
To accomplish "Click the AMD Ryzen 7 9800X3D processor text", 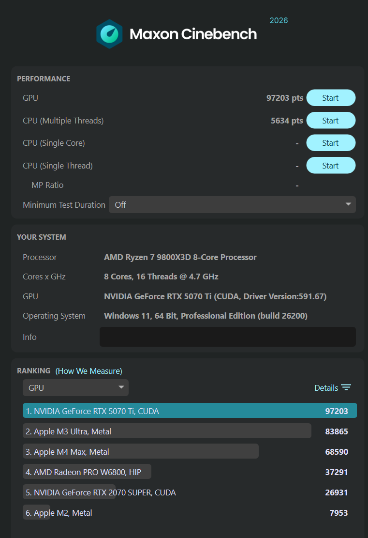I will [x=180, y=257].
